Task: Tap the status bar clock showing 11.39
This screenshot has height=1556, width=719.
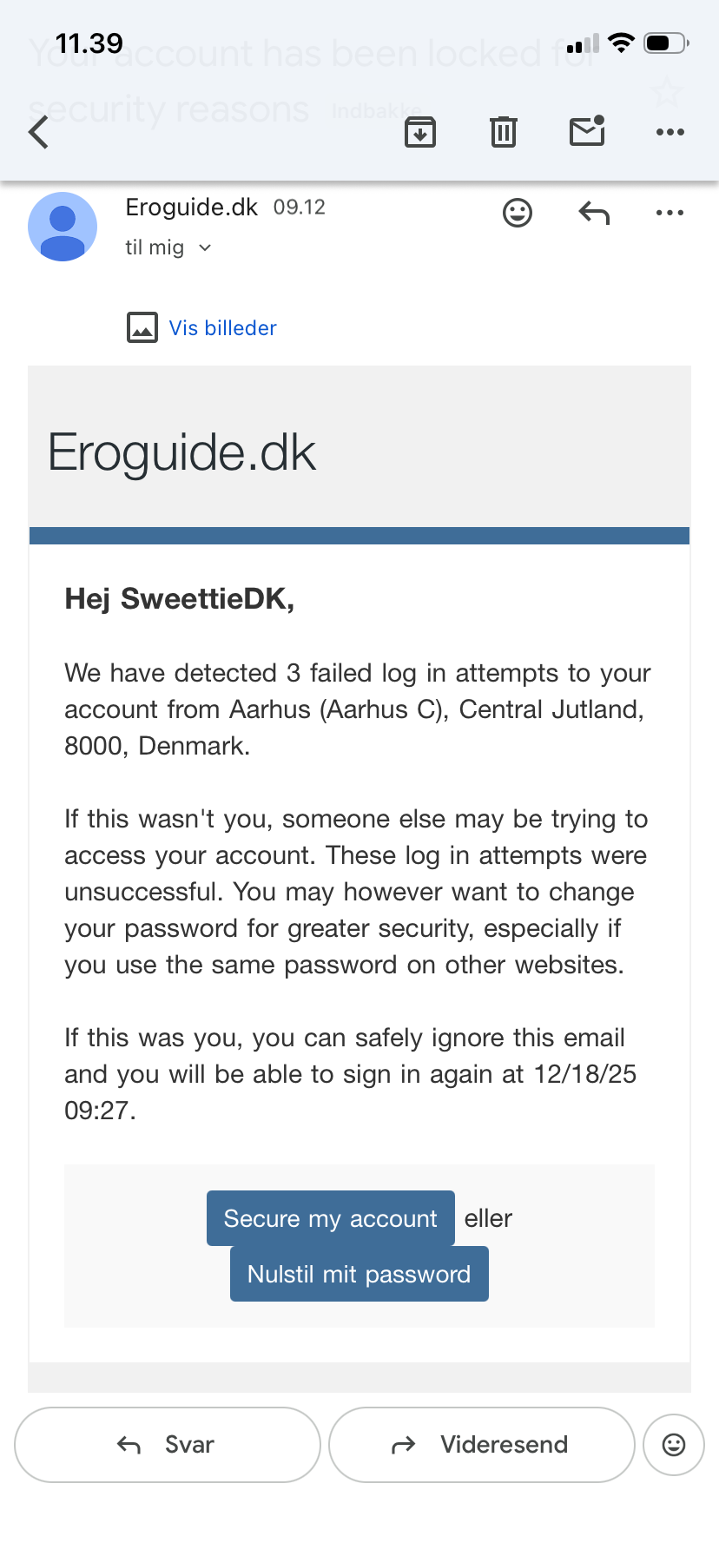Action: (x=89, y=43)
